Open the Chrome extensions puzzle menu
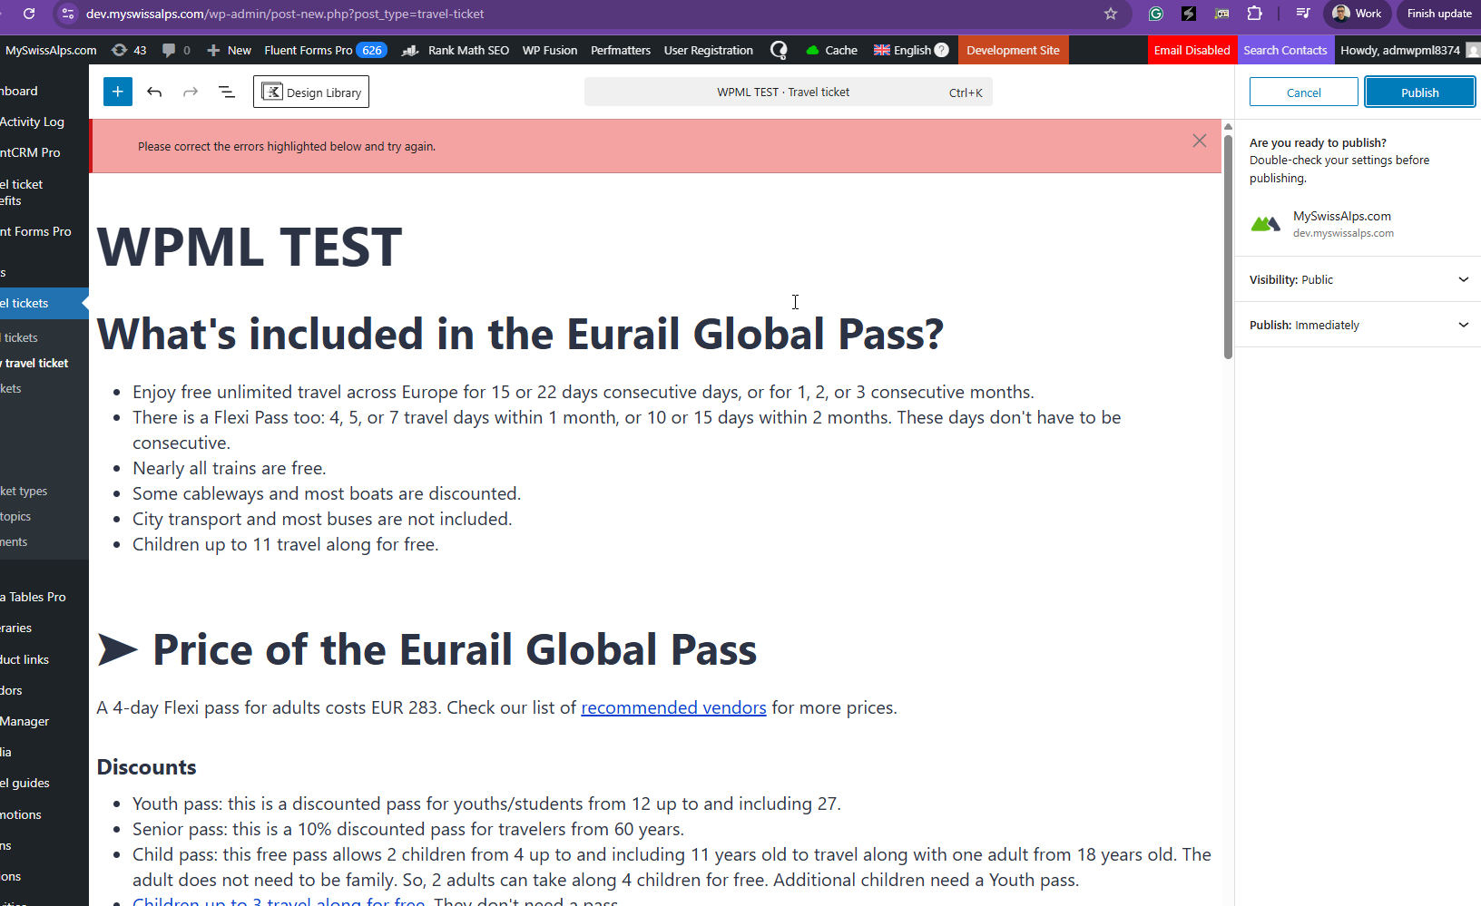The width and height of the screenshot is (1481, 906). click(1255, 14)
